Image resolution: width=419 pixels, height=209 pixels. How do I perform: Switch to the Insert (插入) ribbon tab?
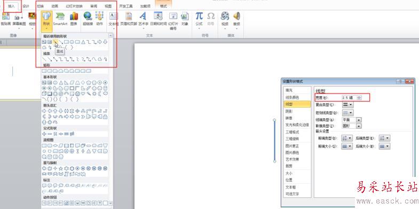tap(12, 6)
